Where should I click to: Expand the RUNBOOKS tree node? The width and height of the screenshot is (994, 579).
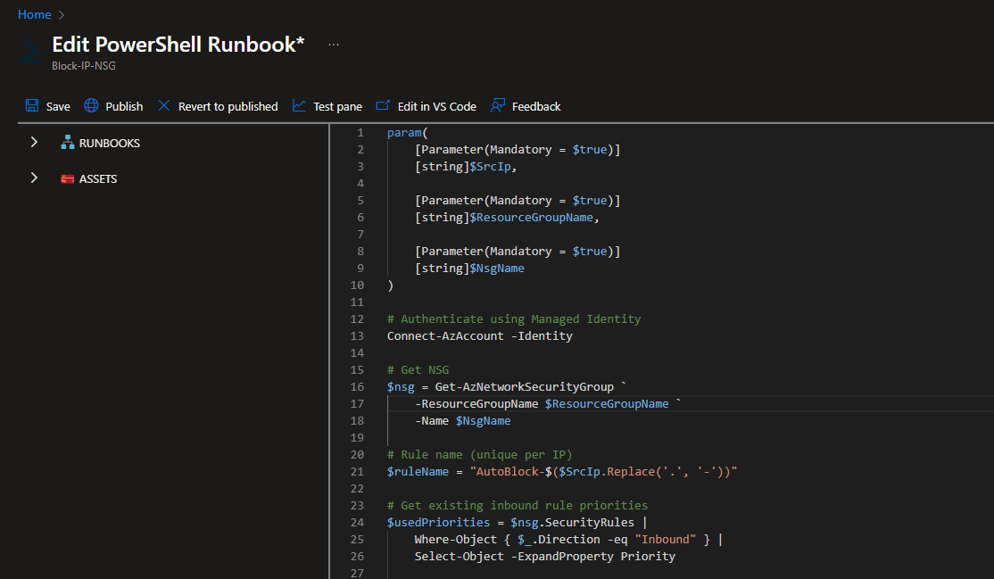pos(34,143)
